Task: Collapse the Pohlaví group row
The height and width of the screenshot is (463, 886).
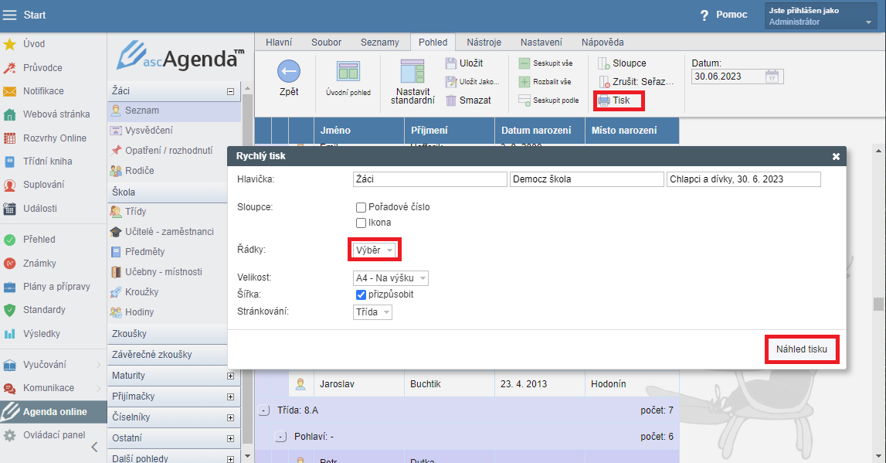Action: point(281,437)
